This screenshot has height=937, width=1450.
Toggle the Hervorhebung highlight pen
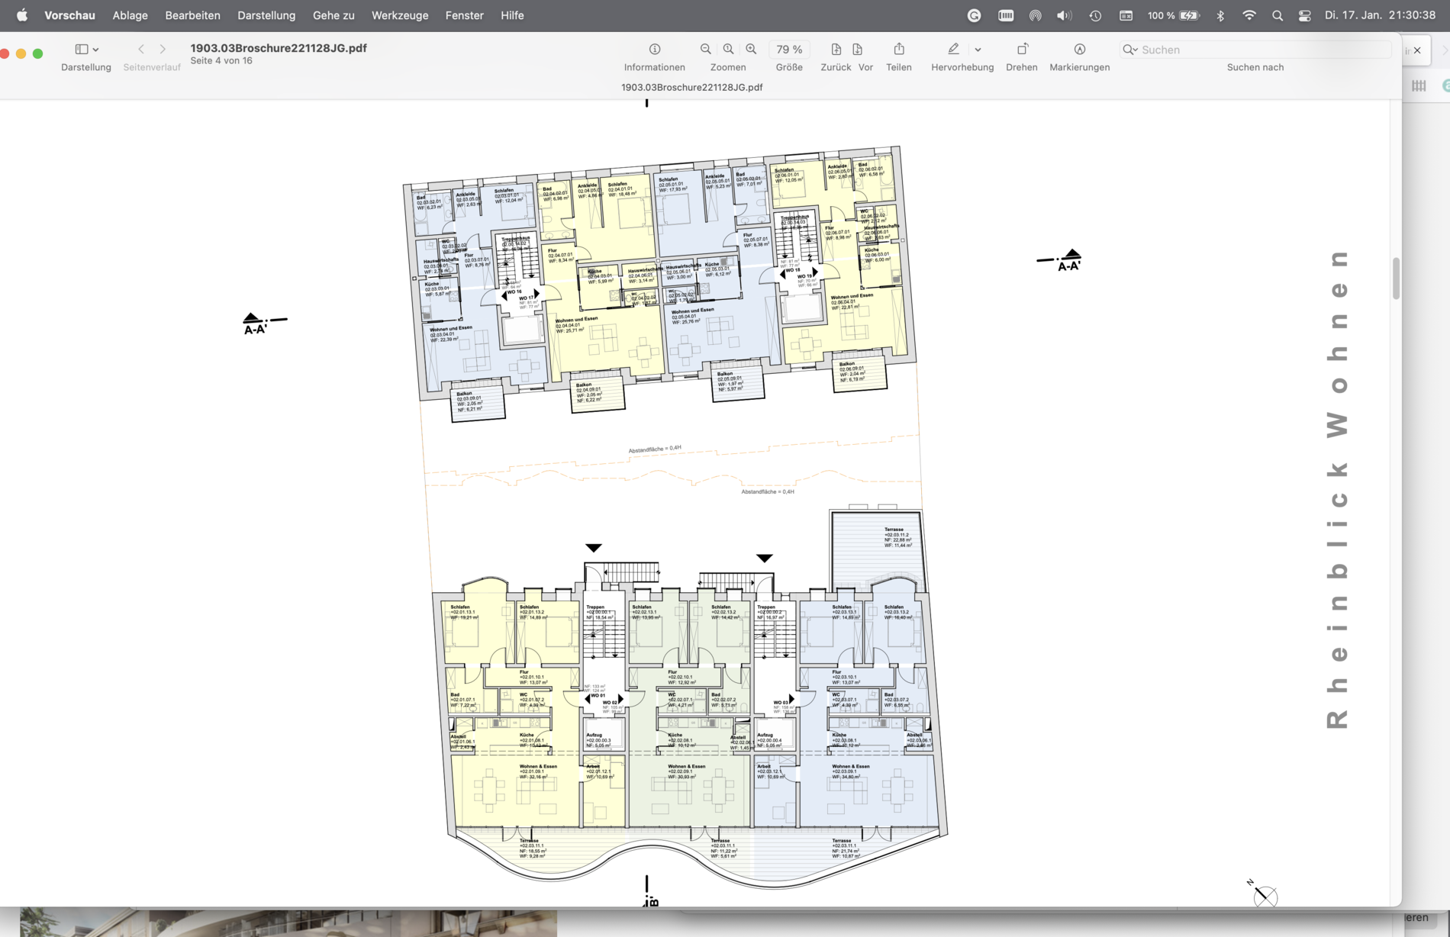(954, 49)
